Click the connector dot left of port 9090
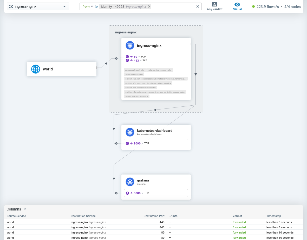The height and width of the screenshot is (240, 307). (116, 143)
